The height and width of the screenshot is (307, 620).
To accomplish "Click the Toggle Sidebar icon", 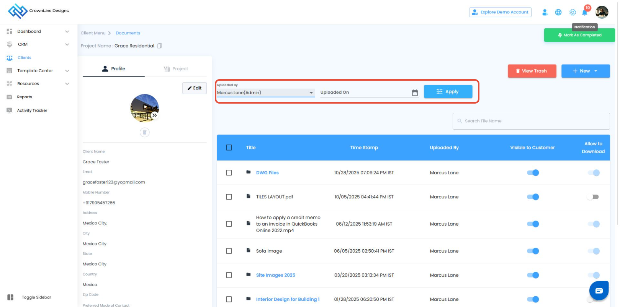I will (x=10, y=297).
